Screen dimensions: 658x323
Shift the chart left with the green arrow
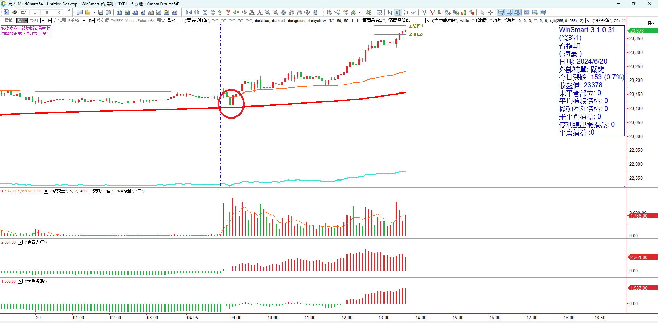click(x=236, y=12)
